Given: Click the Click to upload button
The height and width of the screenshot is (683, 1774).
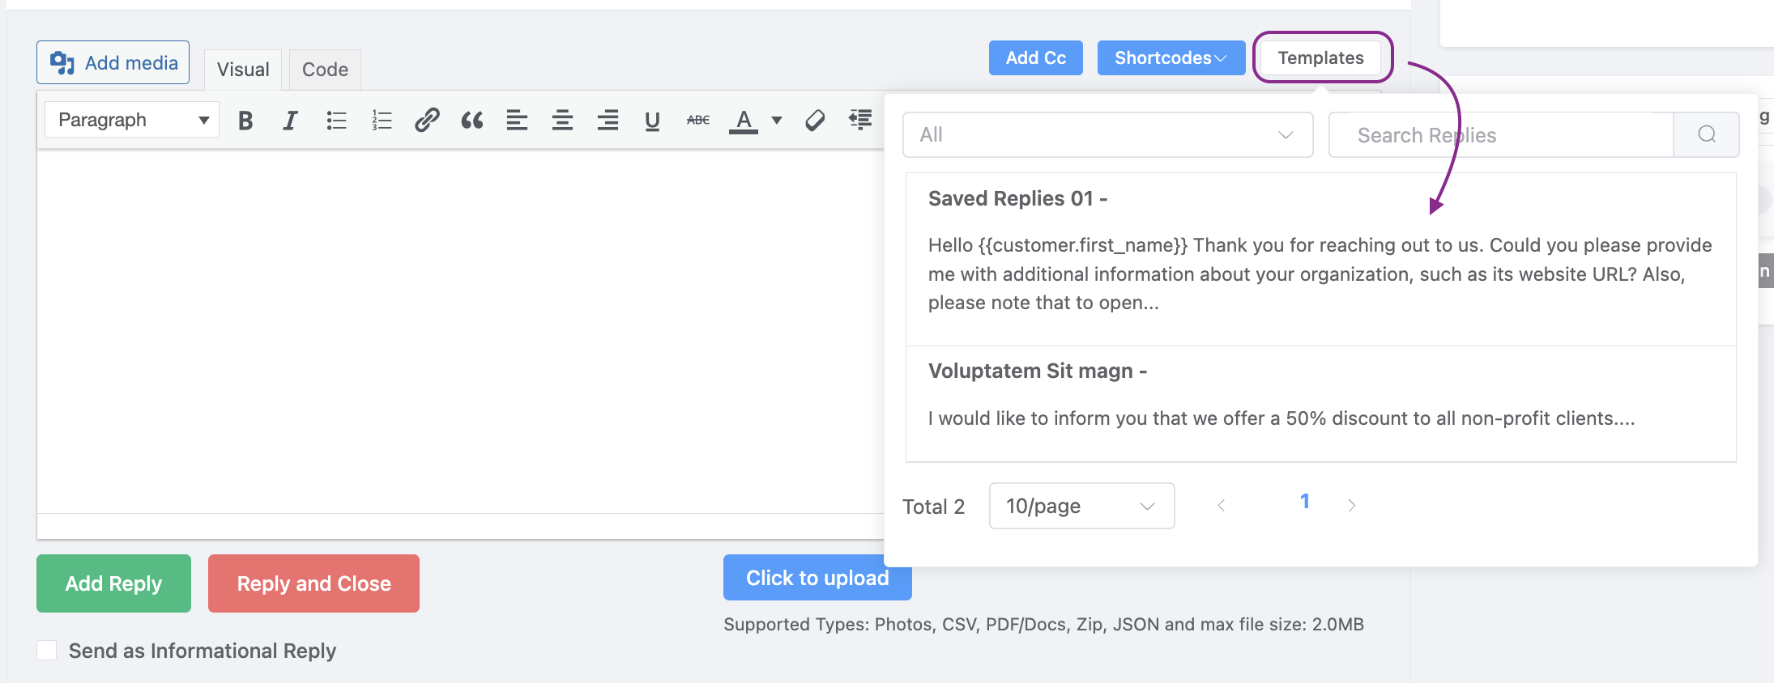Looking at the screenshot, I should pyautogui.click(x=817, y=578).
